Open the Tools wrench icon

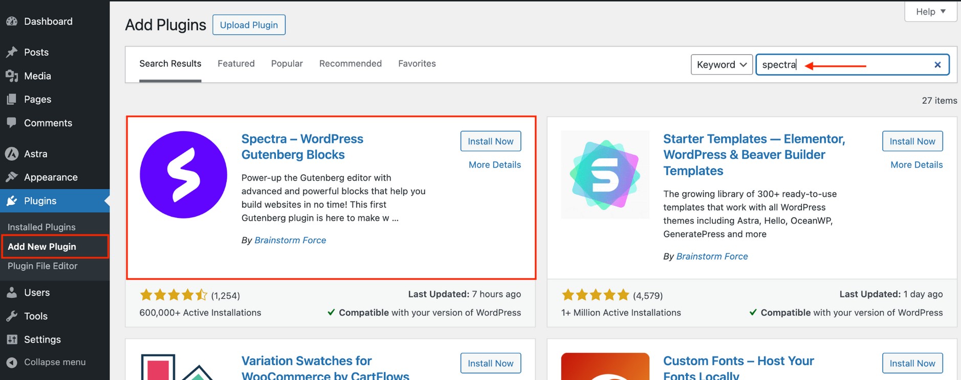click(x=12, y=316)
